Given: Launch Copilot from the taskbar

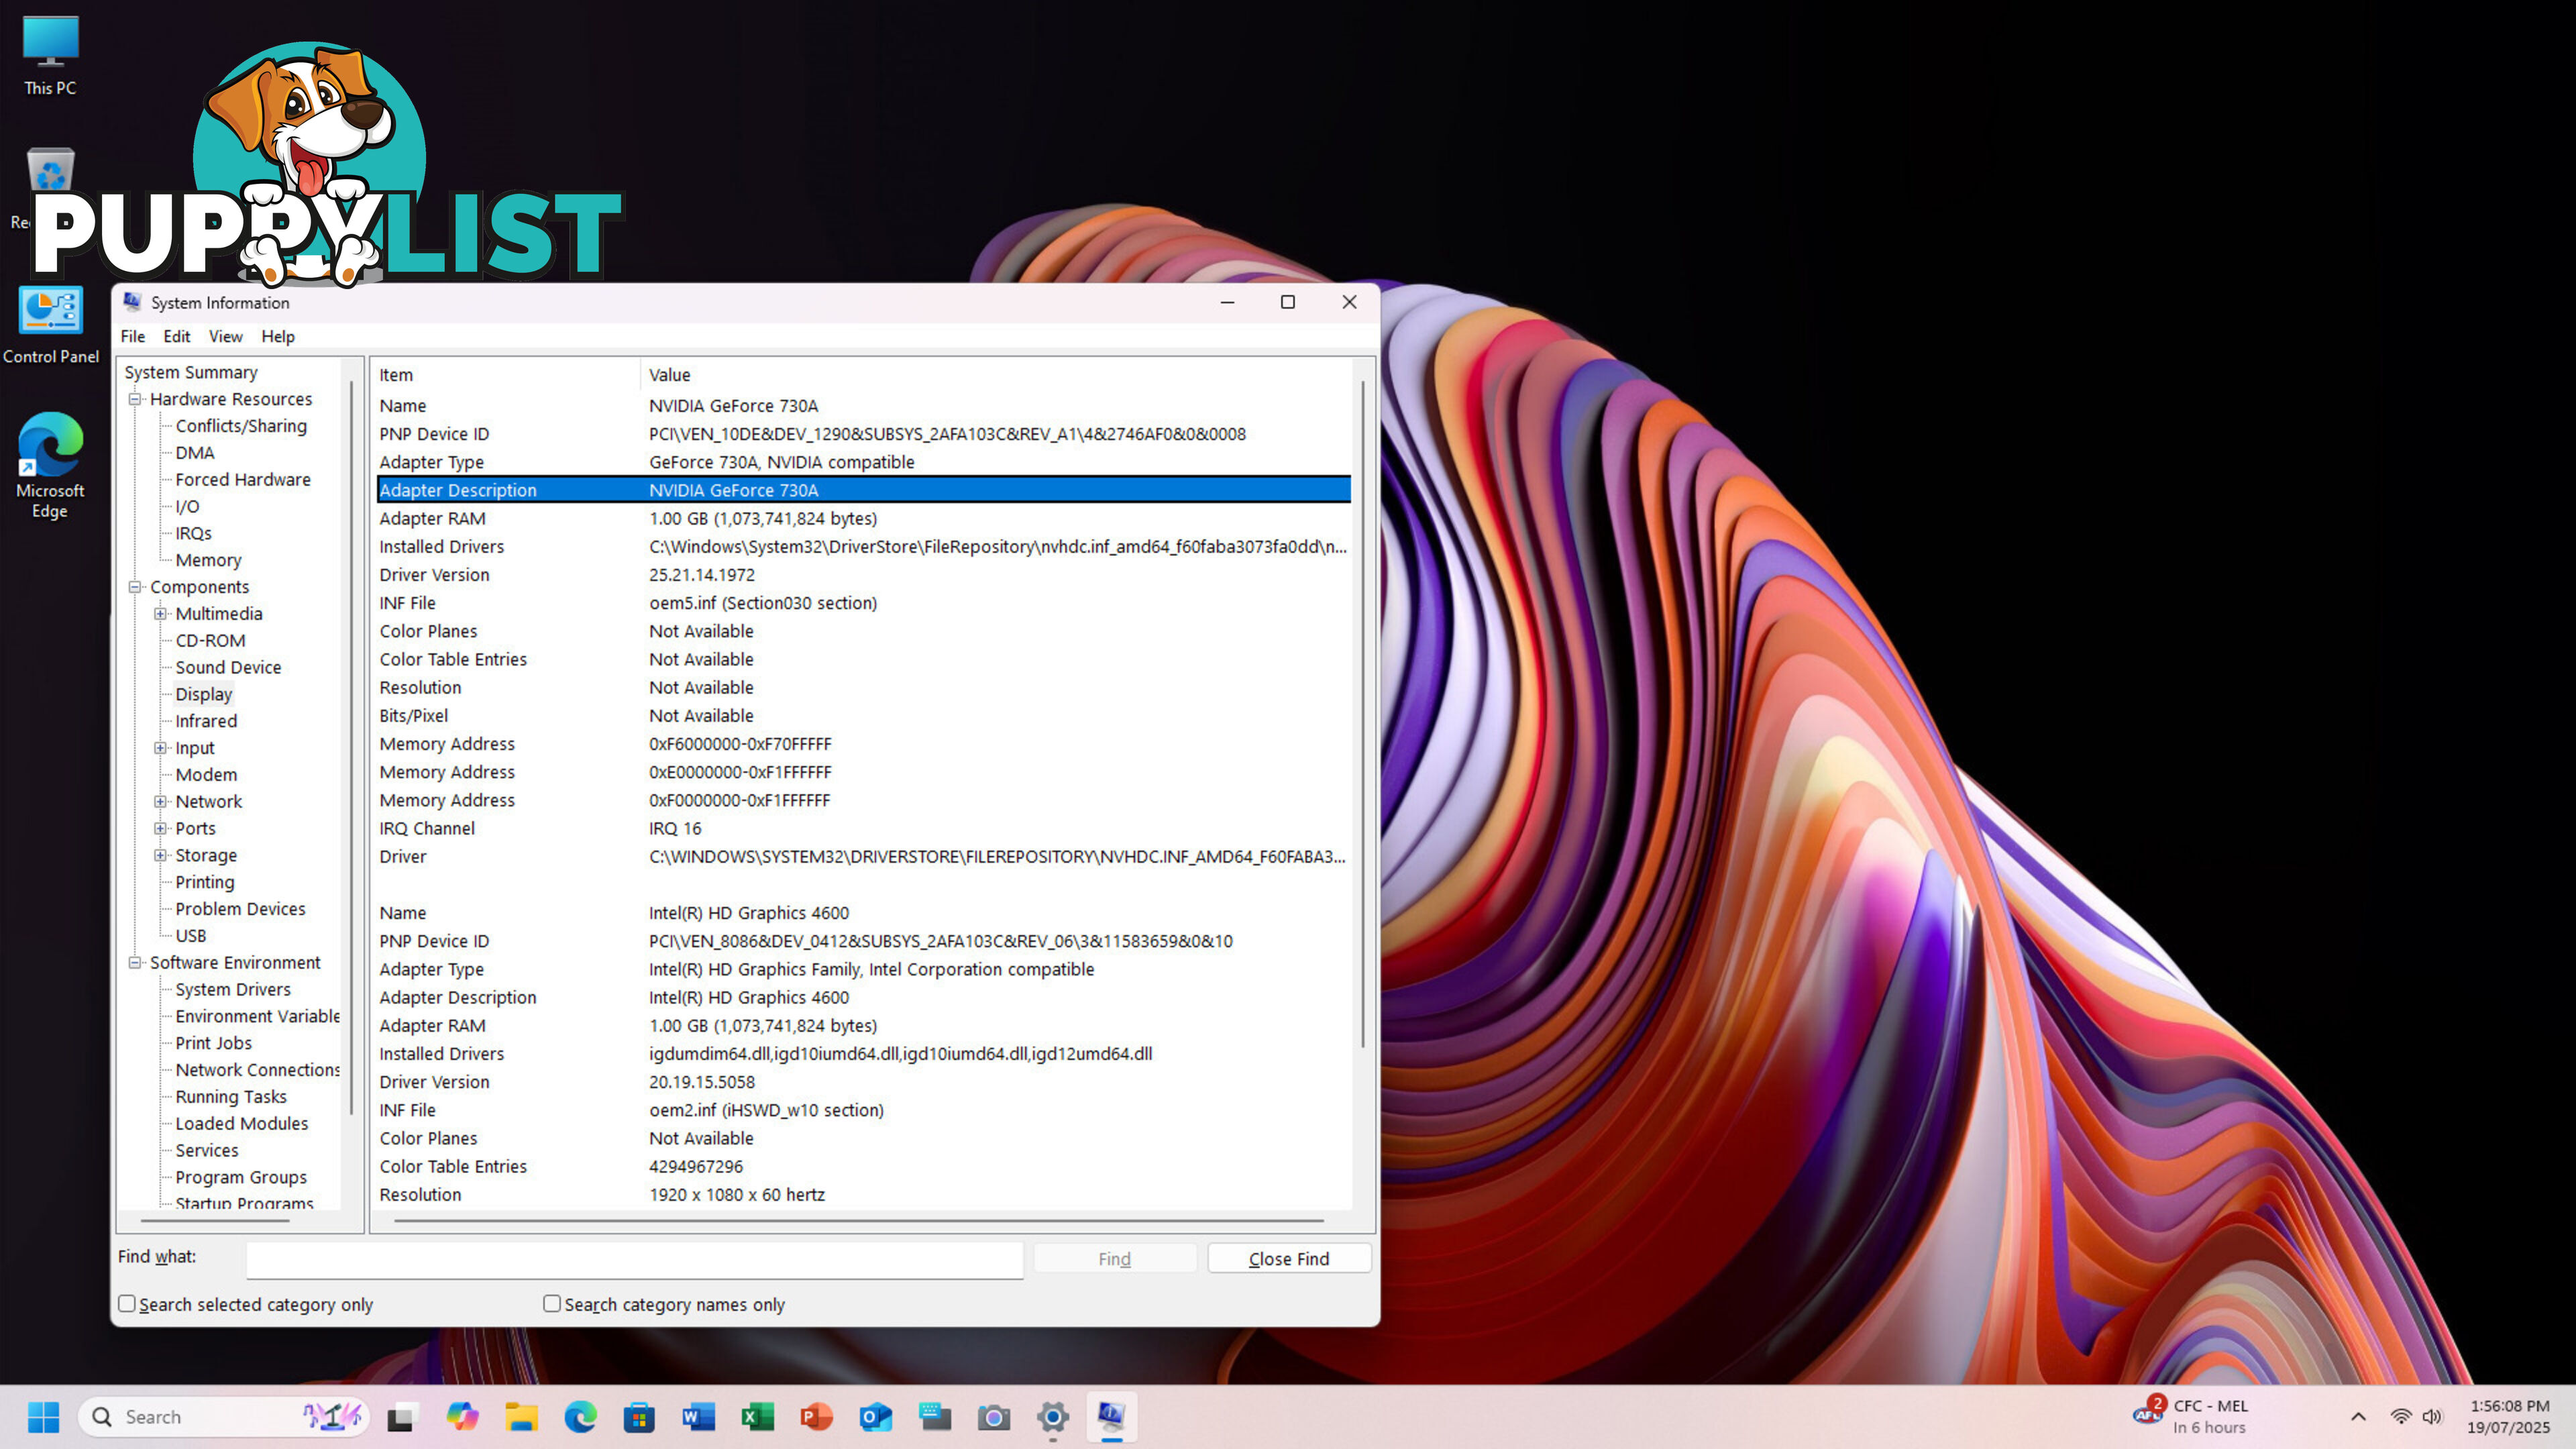Looking at the screenshot, I should click(462, 1417).
